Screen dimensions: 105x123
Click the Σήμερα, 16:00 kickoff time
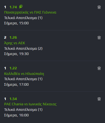pyautogui.click(x=16, y=115)
